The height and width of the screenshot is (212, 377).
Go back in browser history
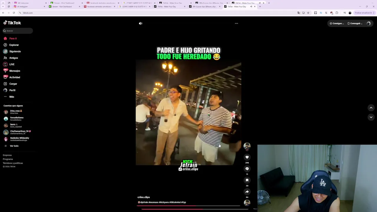(x=3, y=13)
